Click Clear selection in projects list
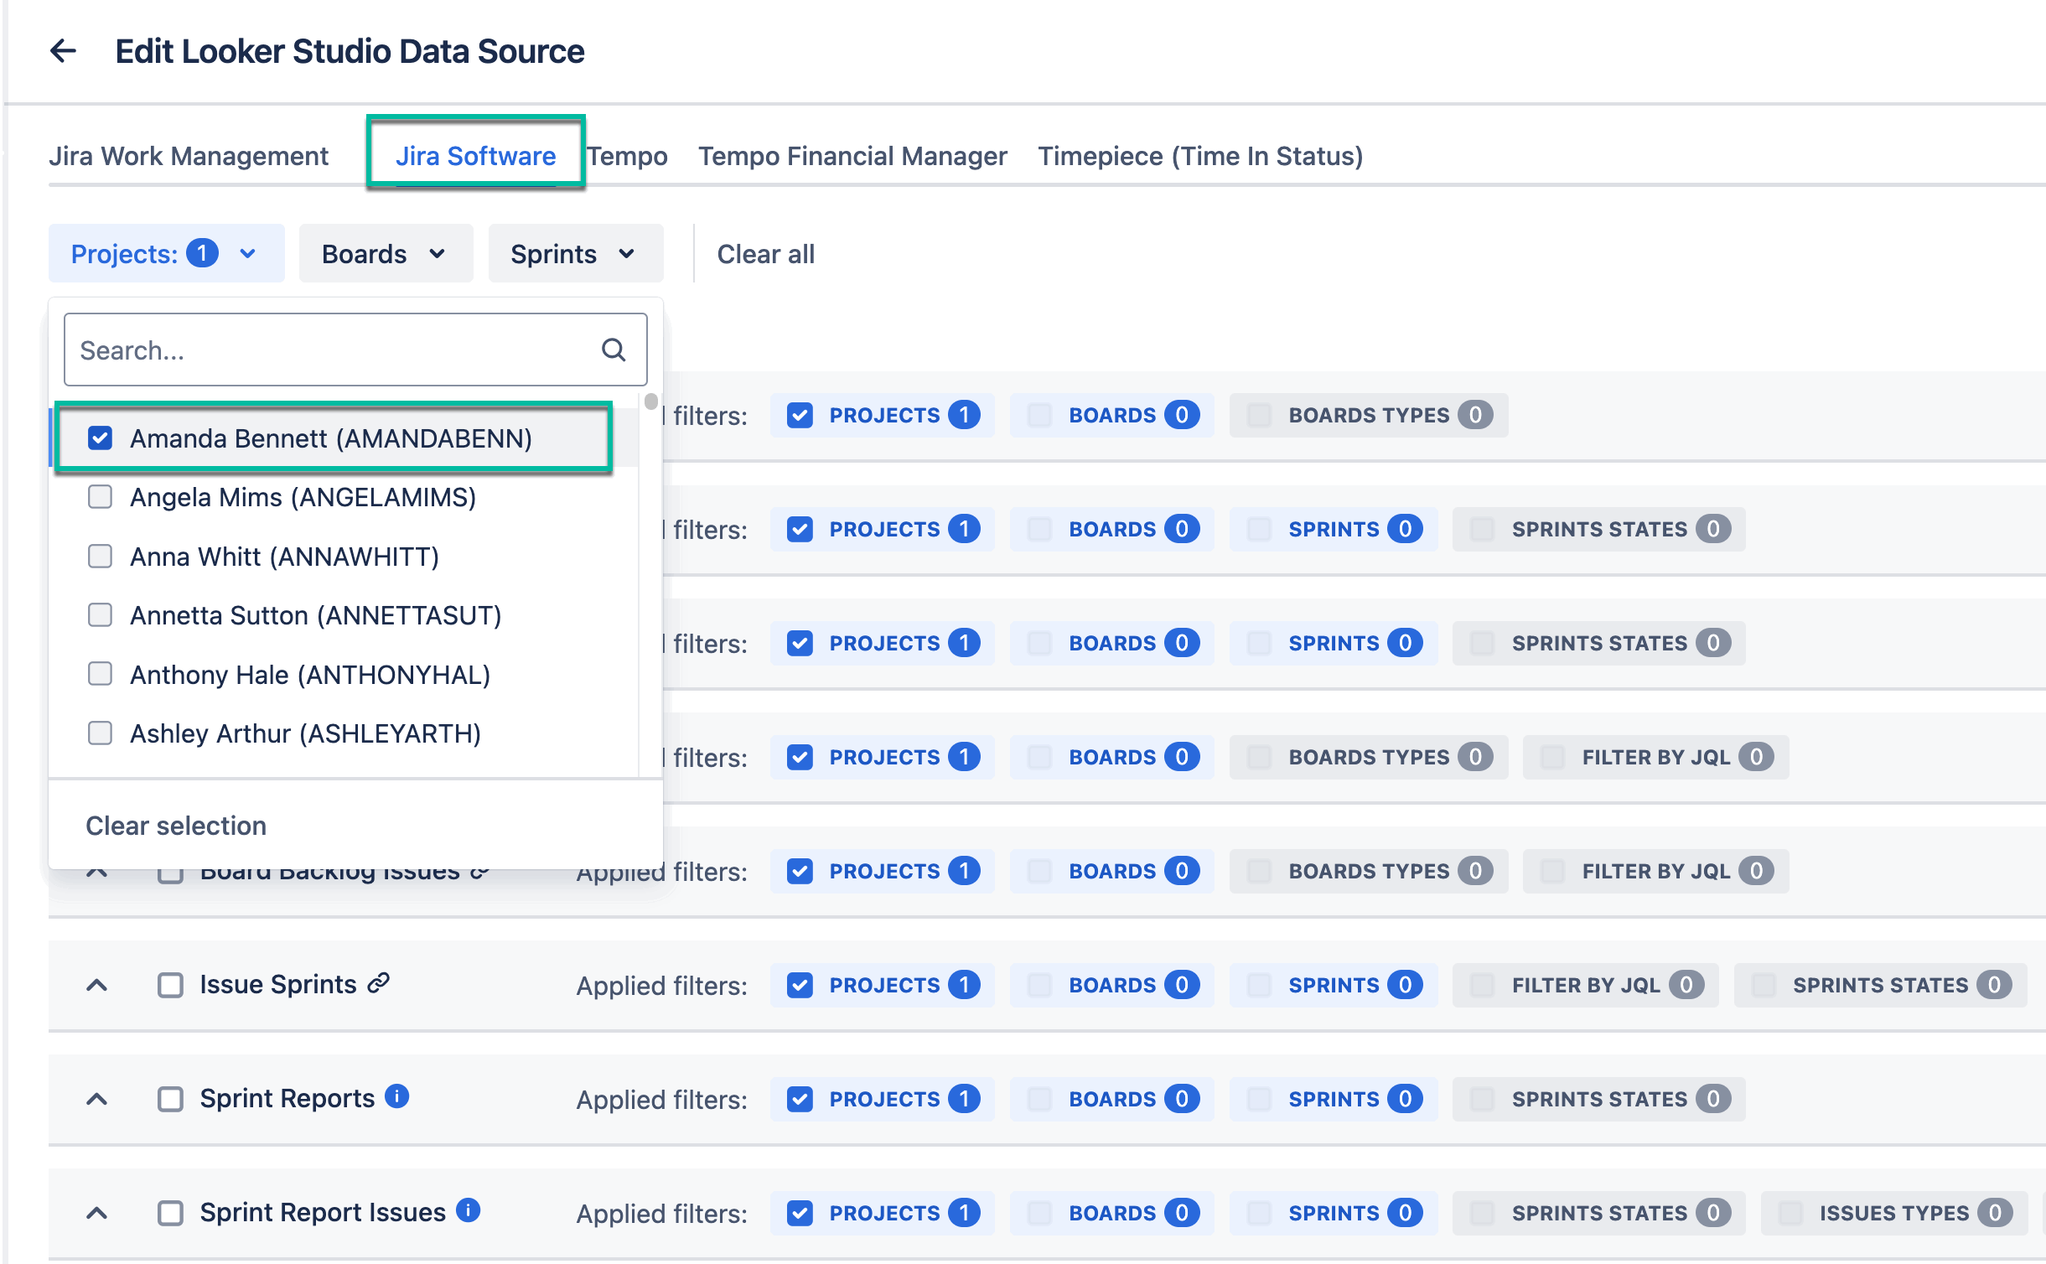 pos(176,826)
